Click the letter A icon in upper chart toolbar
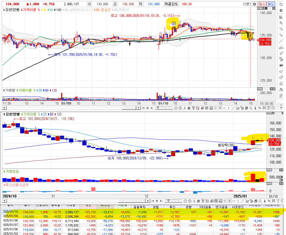This screenshot has height=235, width=286. tap(185, 108)
